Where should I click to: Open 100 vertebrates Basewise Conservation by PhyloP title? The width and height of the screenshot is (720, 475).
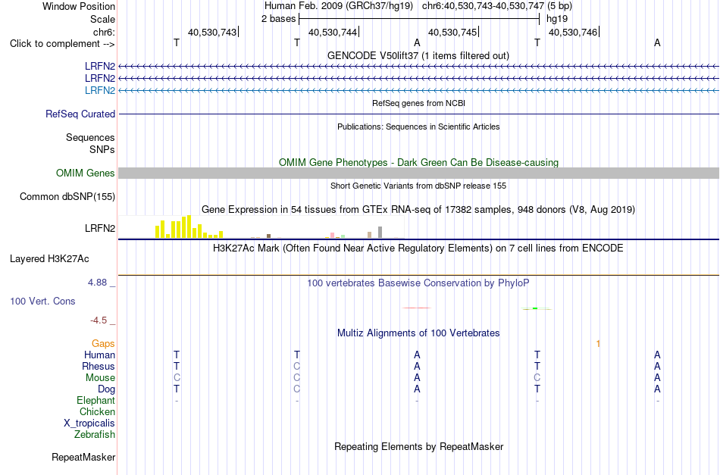(418, 283)
